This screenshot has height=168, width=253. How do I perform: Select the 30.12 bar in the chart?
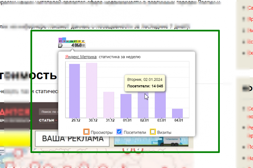point(92,90)
